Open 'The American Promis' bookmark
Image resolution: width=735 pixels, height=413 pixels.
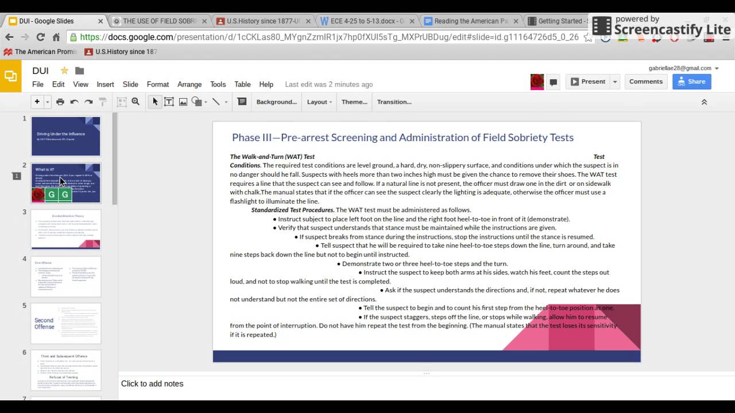40,52
